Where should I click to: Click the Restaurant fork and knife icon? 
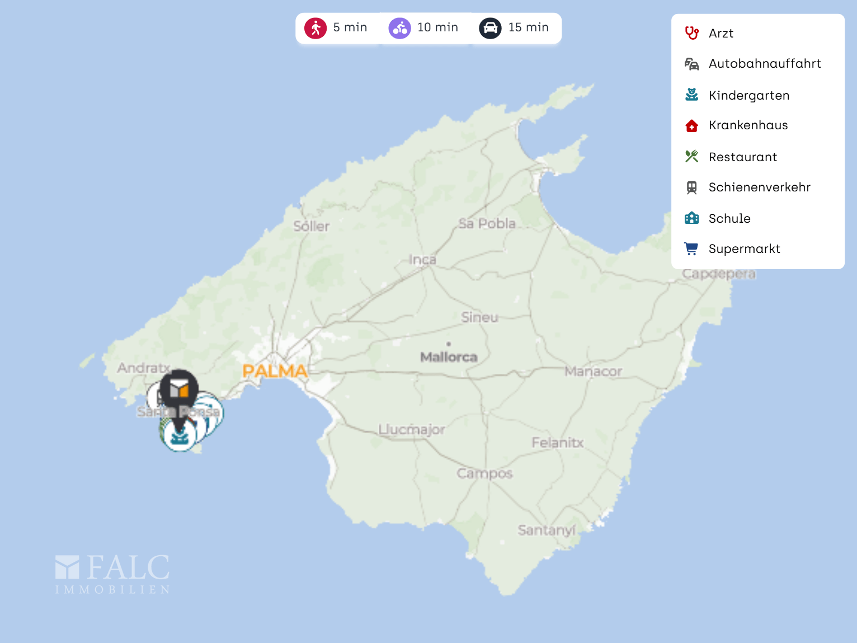point(692,157)
